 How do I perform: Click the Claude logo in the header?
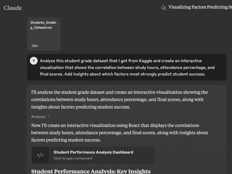[x=12, y=8]
